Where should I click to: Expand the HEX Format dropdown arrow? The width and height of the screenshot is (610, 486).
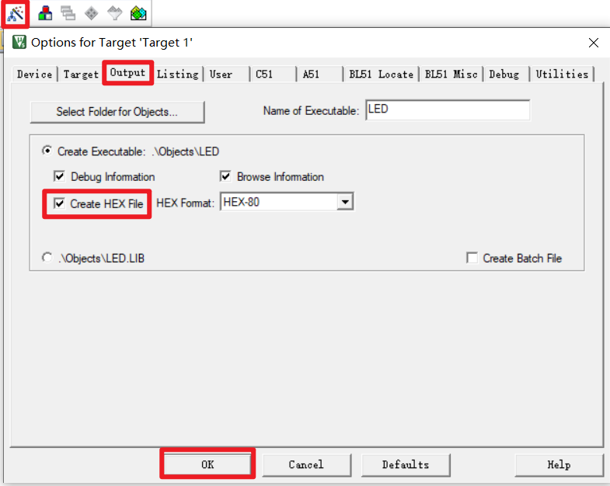(x=345, y=202)
